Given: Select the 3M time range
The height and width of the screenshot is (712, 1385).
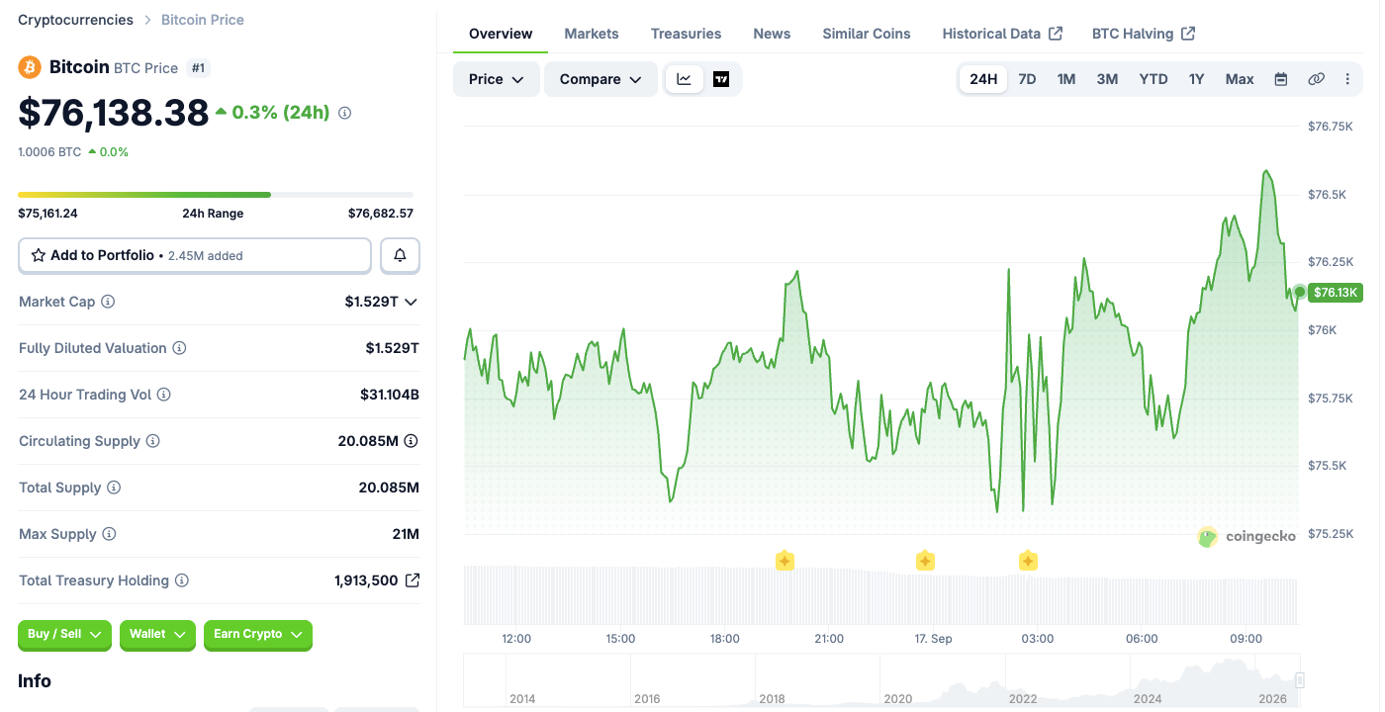Looking at the screenshot, I should click(1107, 79).
